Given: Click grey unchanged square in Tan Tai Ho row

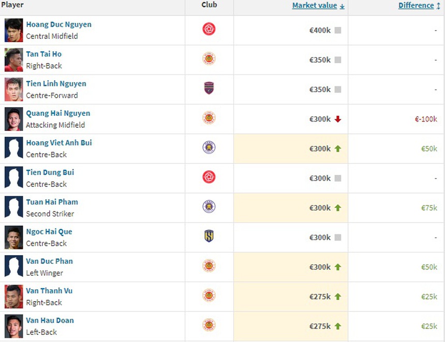Looking at the screenshot, I should 338,60.
